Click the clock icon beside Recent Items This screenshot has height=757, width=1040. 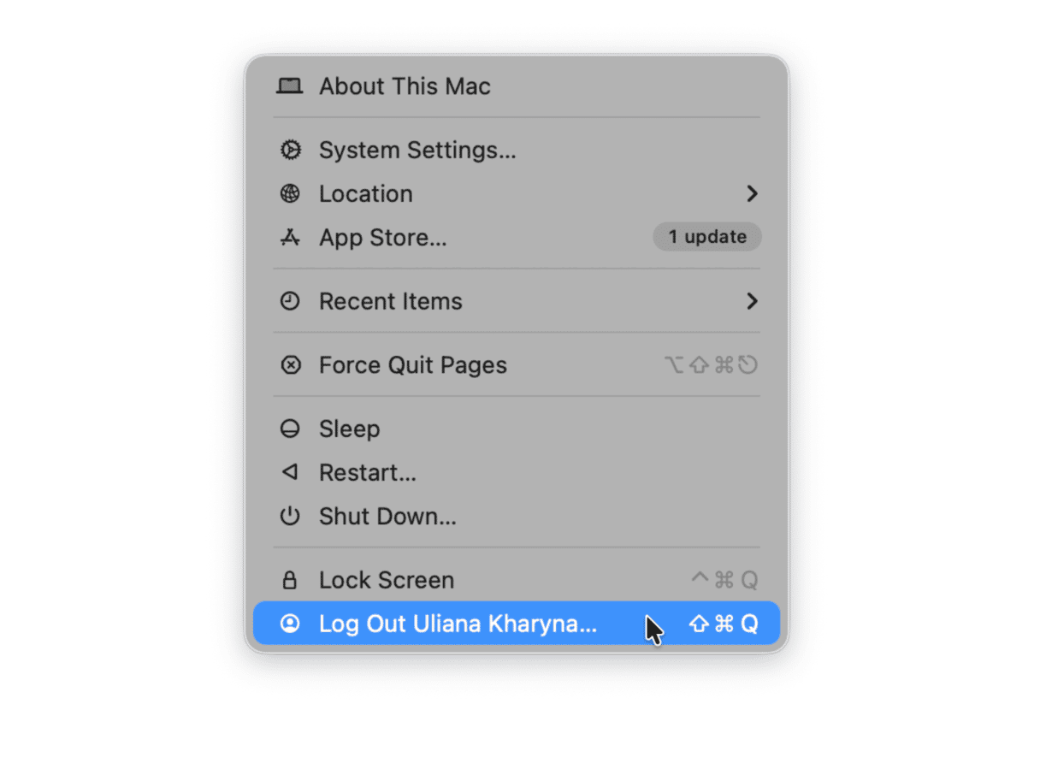(x=290, y=301)
